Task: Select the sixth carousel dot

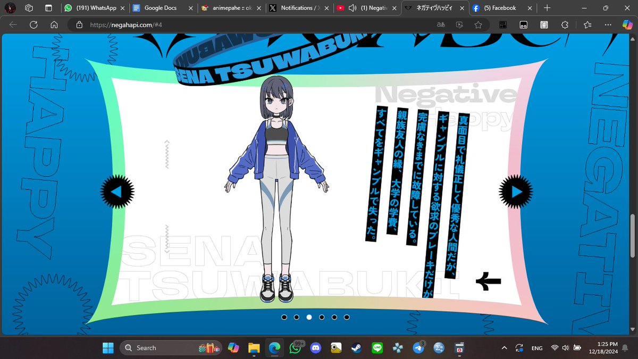Action: [347, 317]
